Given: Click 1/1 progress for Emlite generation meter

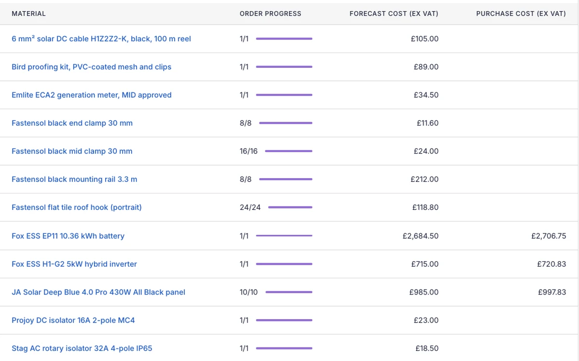Looking at the screenshot, I should tap(244, 95).
